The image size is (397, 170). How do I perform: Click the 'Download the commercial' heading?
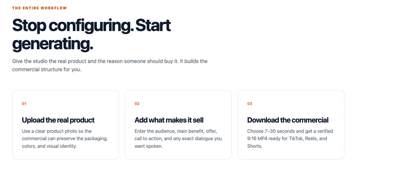288,120
